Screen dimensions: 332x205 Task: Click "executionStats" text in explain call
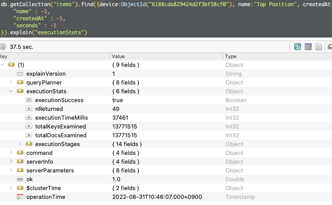59,33
